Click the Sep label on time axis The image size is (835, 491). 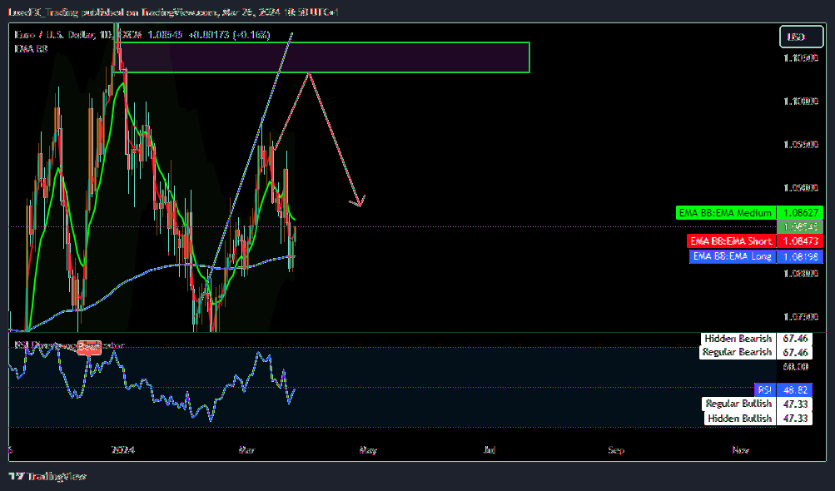(615, 450)
